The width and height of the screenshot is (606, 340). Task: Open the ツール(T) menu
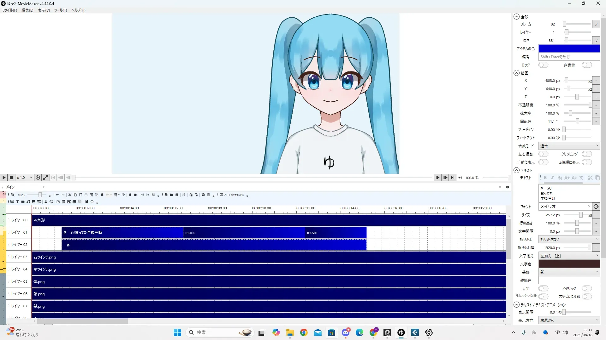(x=60, y=10)
